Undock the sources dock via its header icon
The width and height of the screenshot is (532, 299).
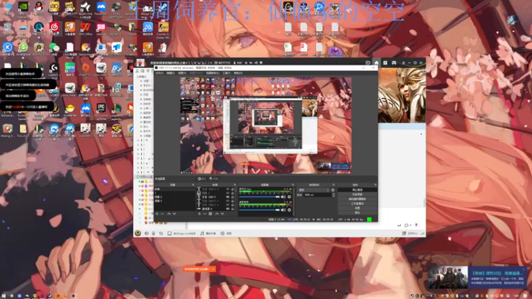[235, 185]
